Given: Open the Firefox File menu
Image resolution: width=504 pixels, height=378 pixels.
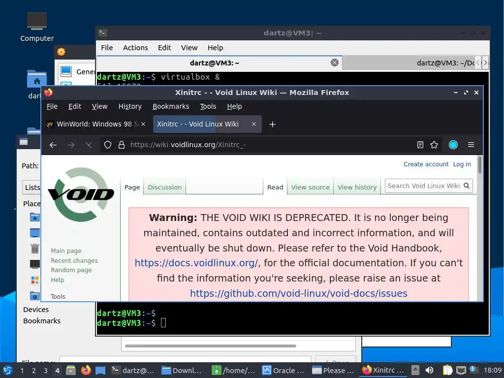Looking at the screenshot, I should 52,106.
